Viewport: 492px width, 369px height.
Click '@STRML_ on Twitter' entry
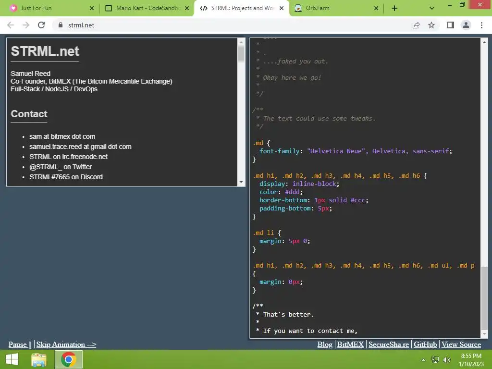pyautogui.click(x=61, y=167)
